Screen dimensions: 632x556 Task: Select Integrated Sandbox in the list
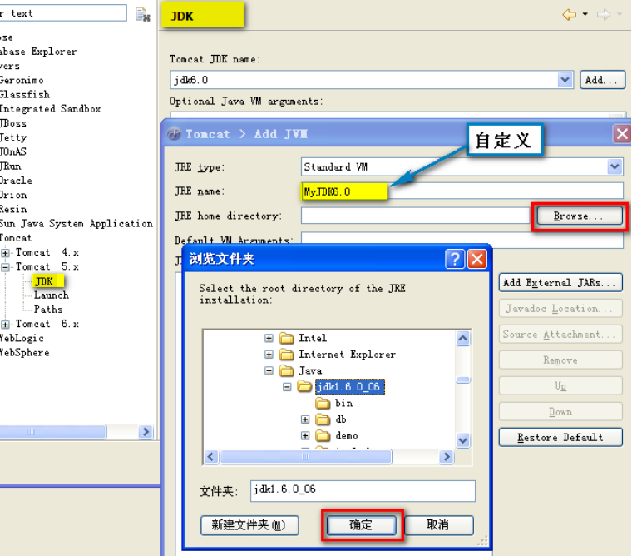(50, 109)
